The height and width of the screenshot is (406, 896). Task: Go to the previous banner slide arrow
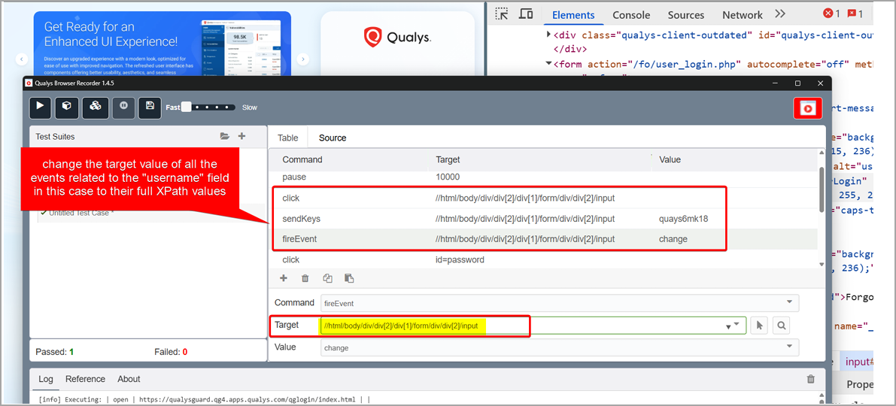[x=22, y=59]
